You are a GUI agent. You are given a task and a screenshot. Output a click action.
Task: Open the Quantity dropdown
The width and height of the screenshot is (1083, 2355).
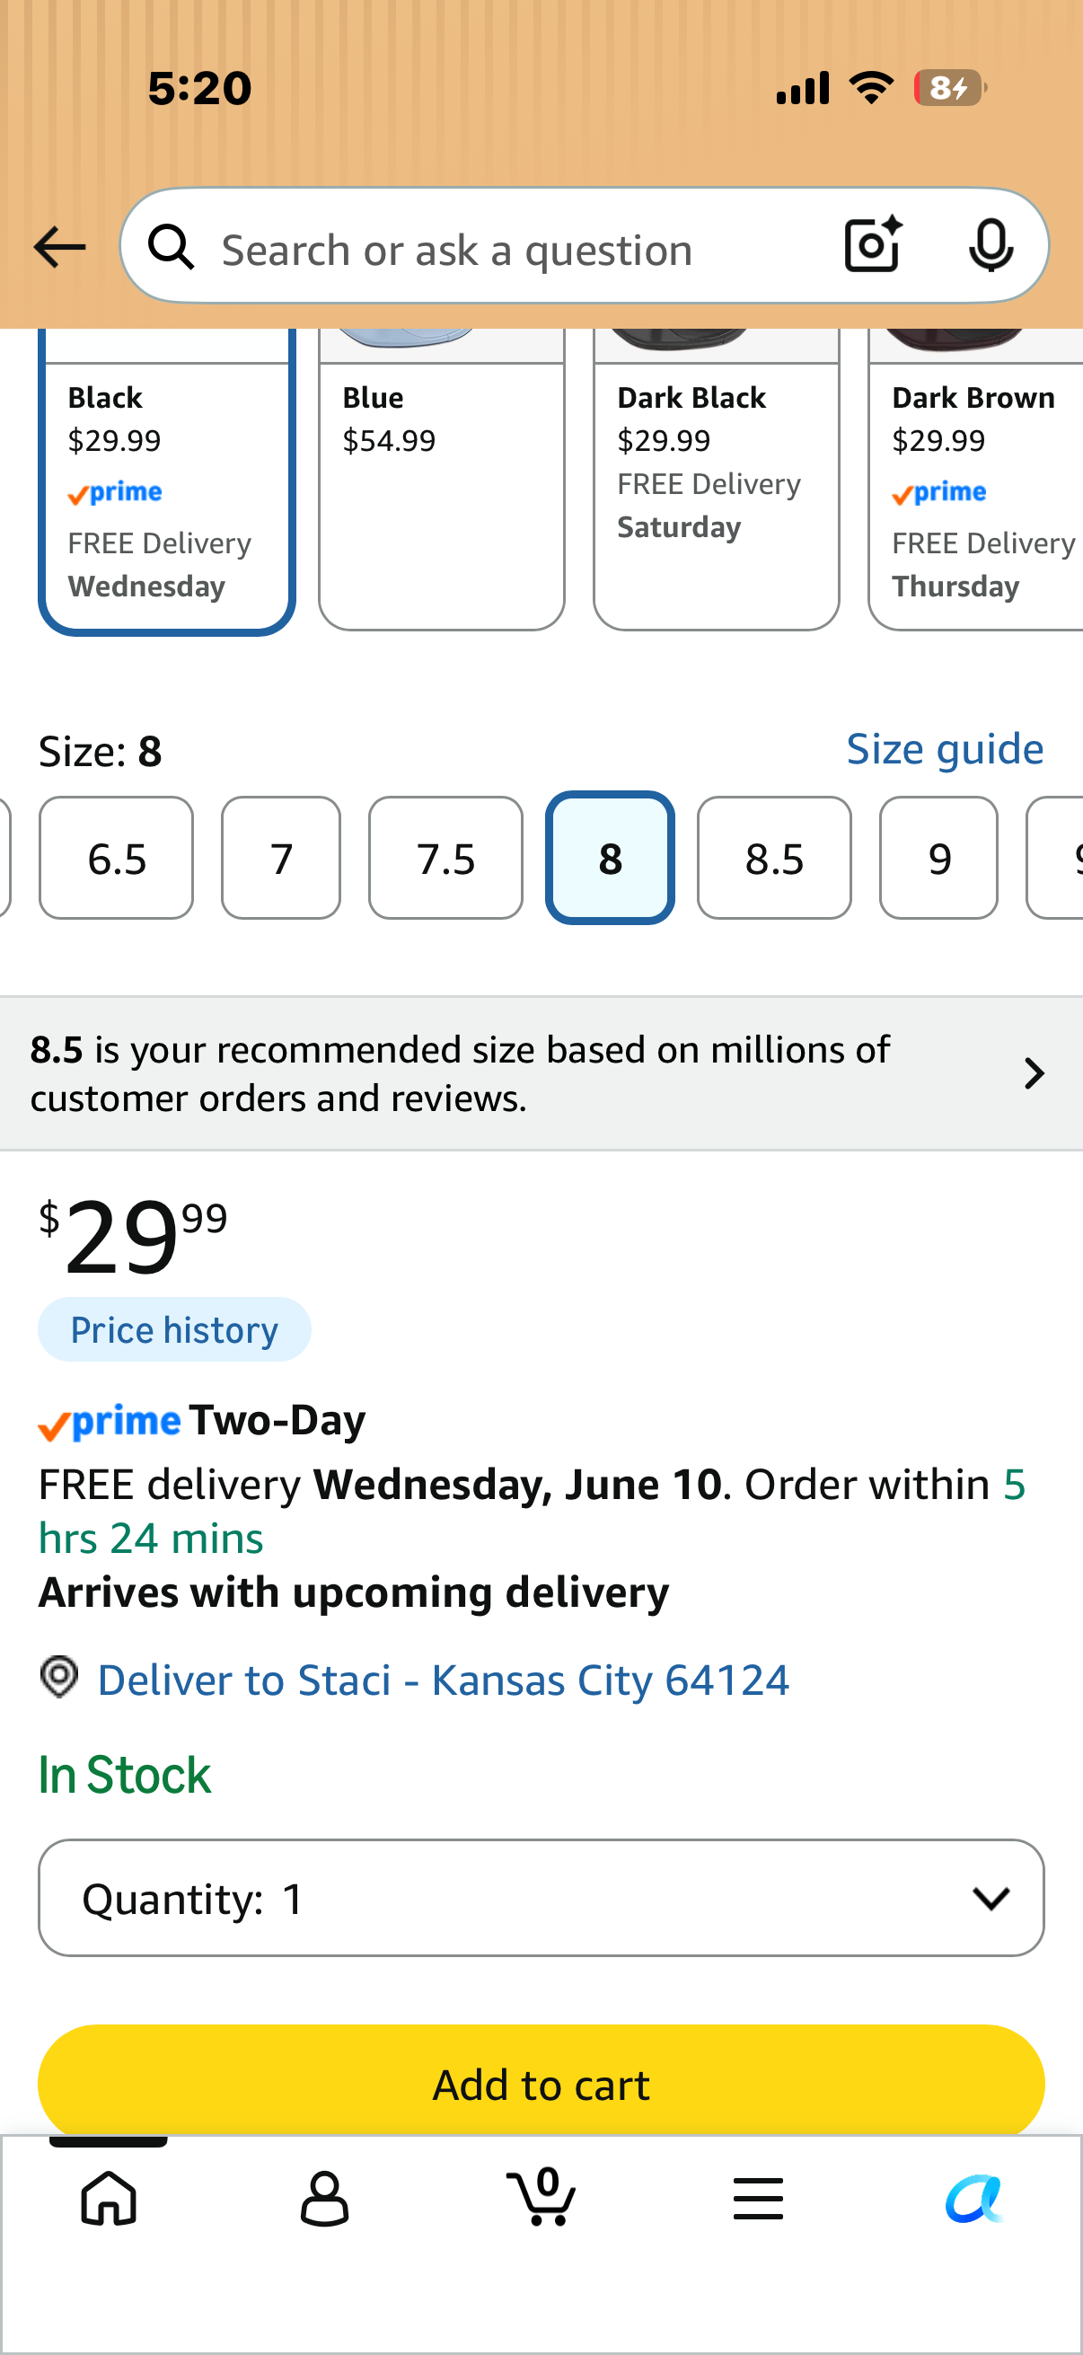coord(541,1898)
